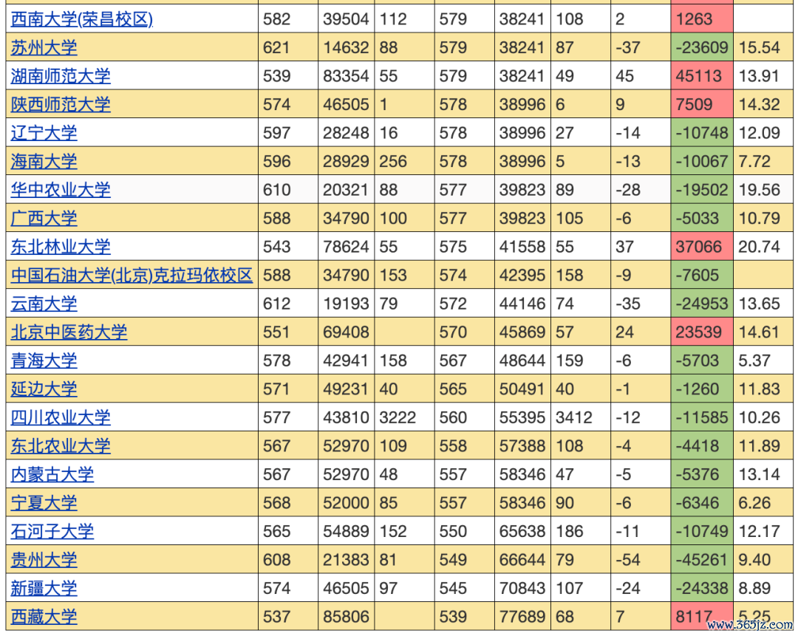
Task: Open the 华中农业大学 link
Action: (x=61, y=191)
